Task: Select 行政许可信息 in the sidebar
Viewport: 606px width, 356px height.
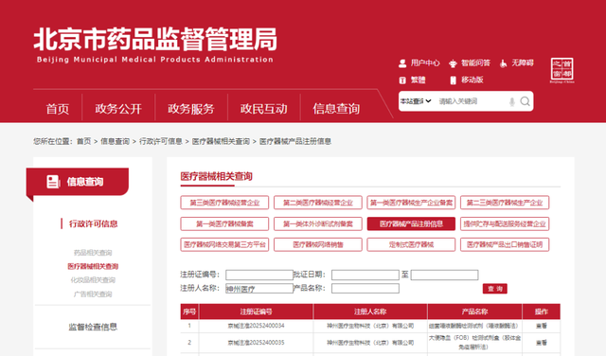Action: coord(93,223)
